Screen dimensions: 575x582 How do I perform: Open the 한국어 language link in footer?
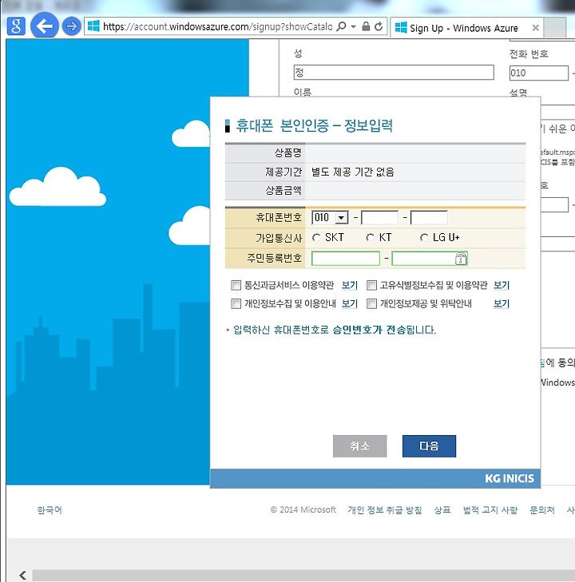(50, 510)
